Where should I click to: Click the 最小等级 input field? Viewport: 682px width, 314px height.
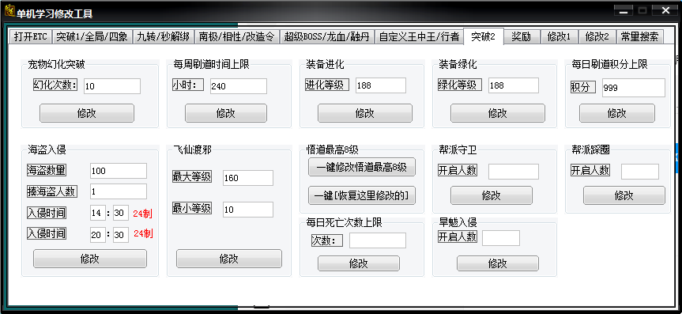(x=248, y=210)
